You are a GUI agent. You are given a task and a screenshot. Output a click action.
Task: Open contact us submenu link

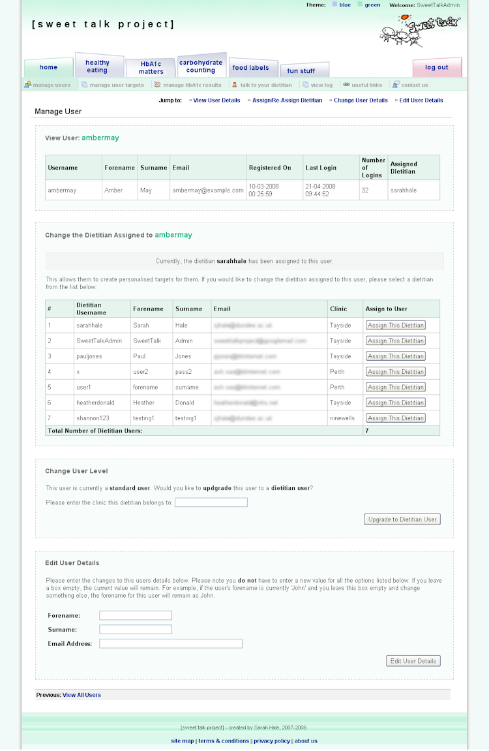(x=415, y=85)
